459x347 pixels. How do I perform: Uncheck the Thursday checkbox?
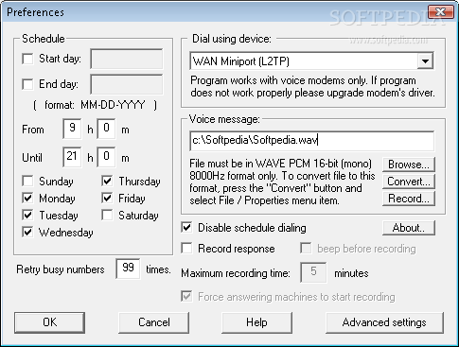pyautogui.click(x=107, y=182)
